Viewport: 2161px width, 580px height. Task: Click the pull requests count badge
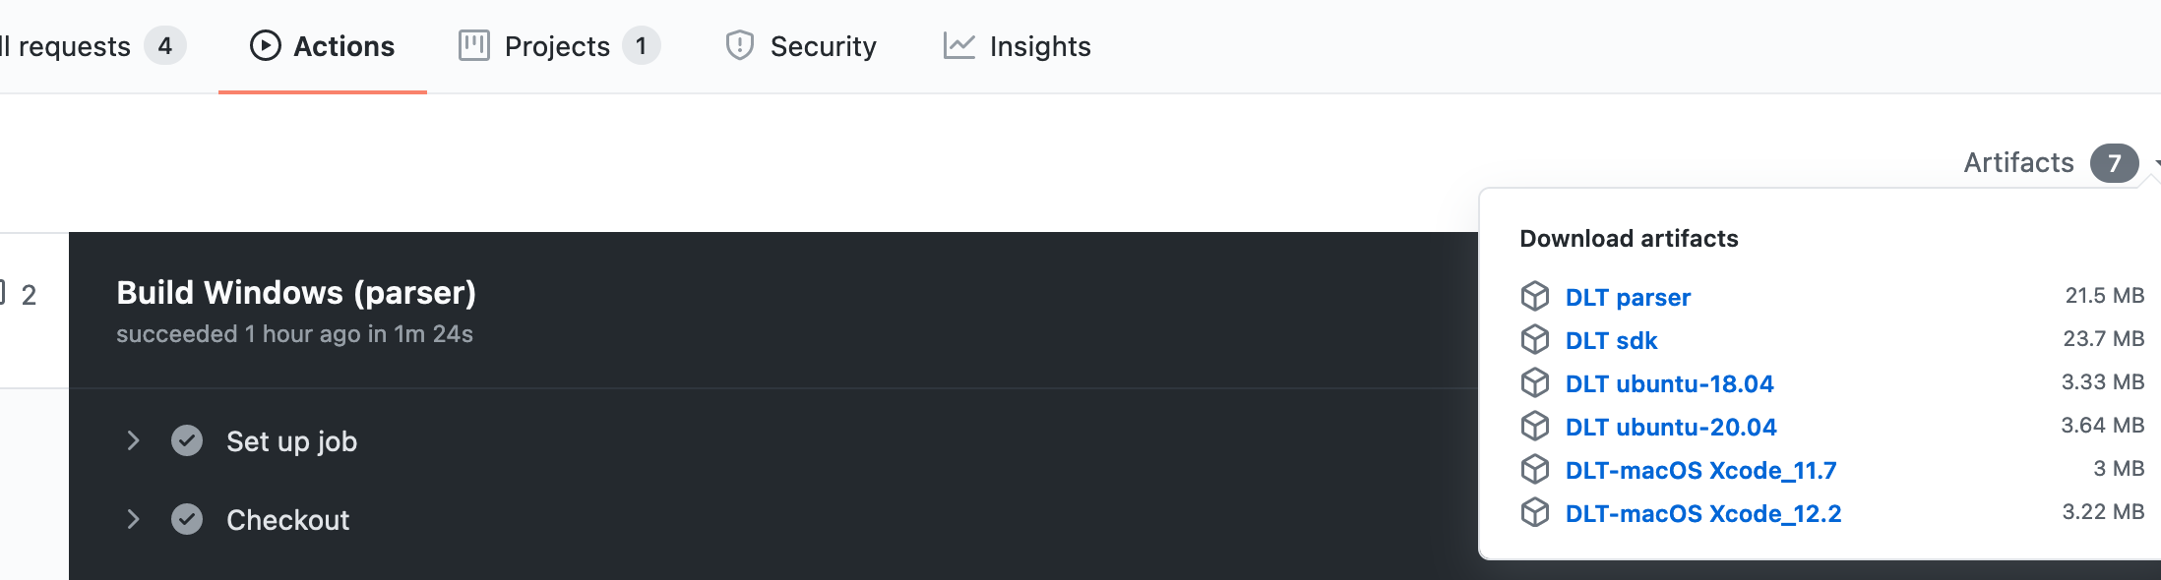click(165, 45)
